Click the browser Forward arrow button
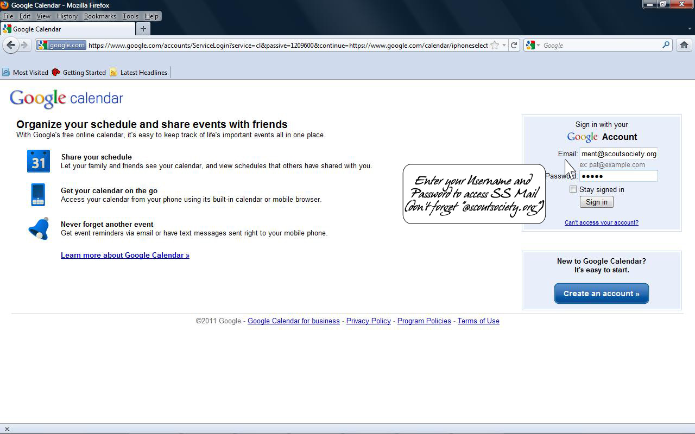Viewport: 695px width, 434px height. click(24, 45)
